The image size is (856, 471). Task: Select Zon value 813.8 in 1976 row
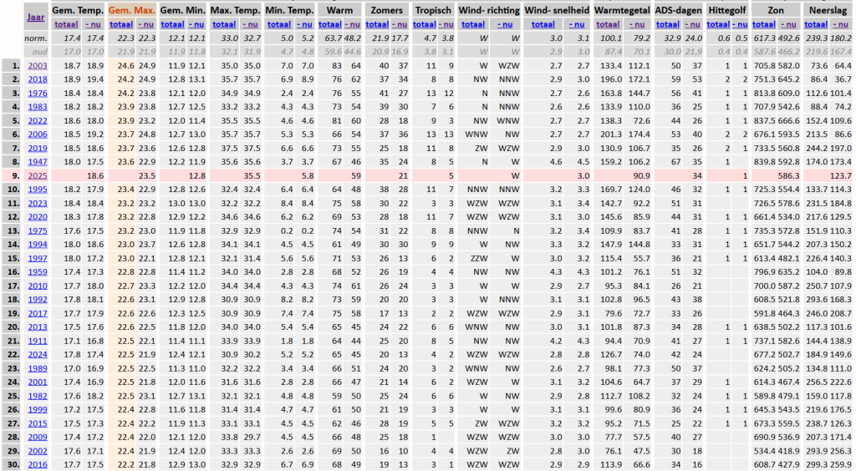point(764,94)
